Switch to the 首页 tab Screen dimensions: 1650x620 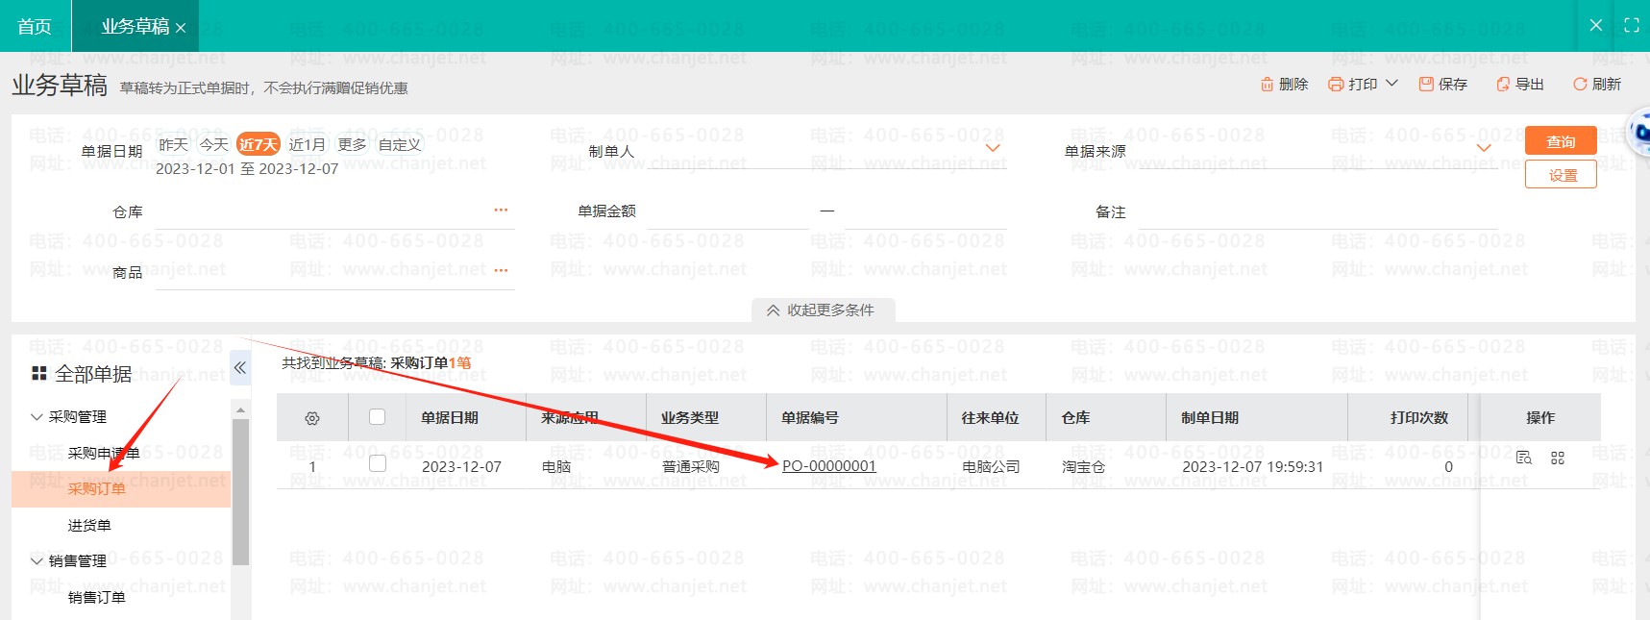35,26
